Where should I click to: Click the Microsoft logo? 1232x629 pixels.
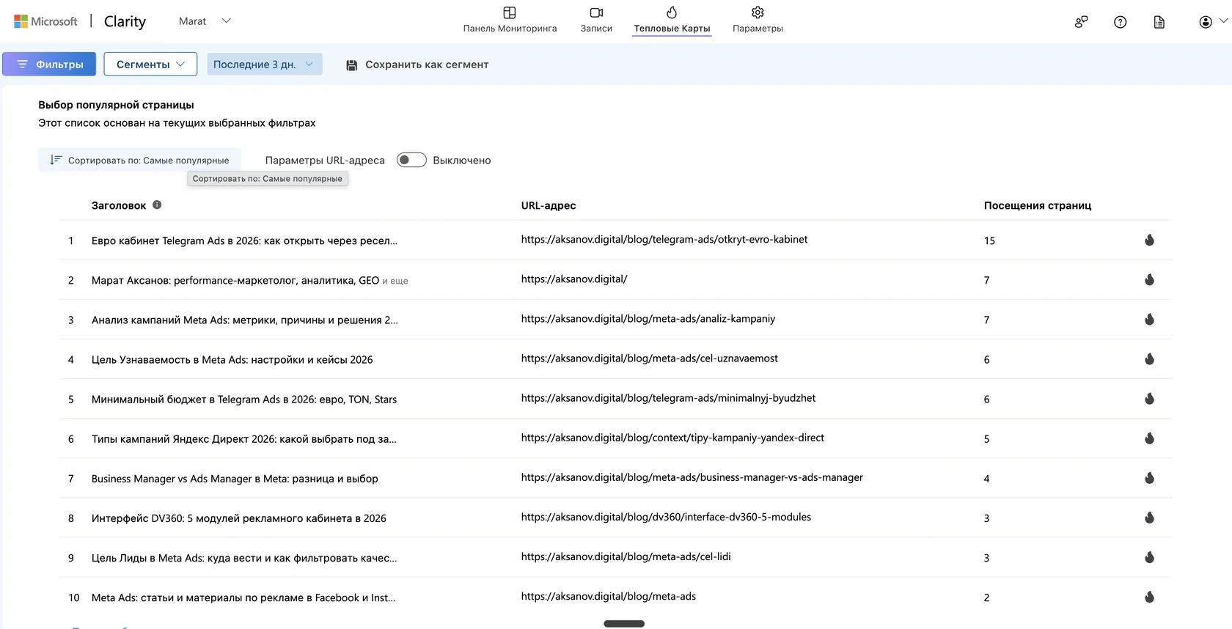[45, 21]
